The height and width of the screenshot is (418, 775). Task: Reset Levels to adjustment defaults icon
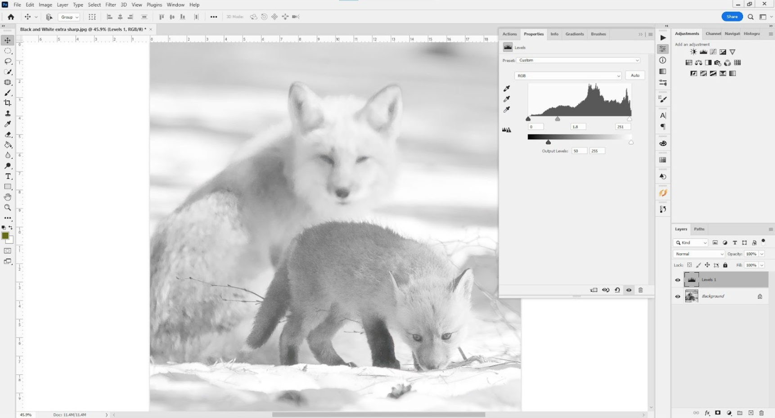(x=617, y=290)
